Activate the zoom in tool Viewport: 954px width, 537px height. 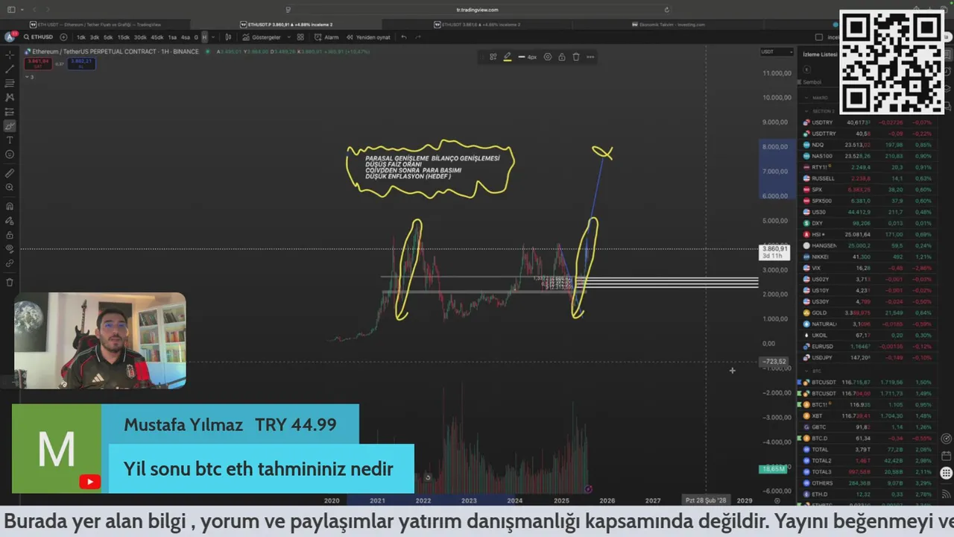click(10, 187)
